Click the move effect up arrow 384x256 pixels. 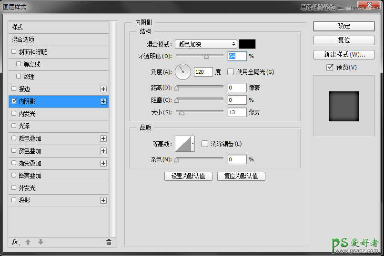pyautogui.click(x=28, y=242)
